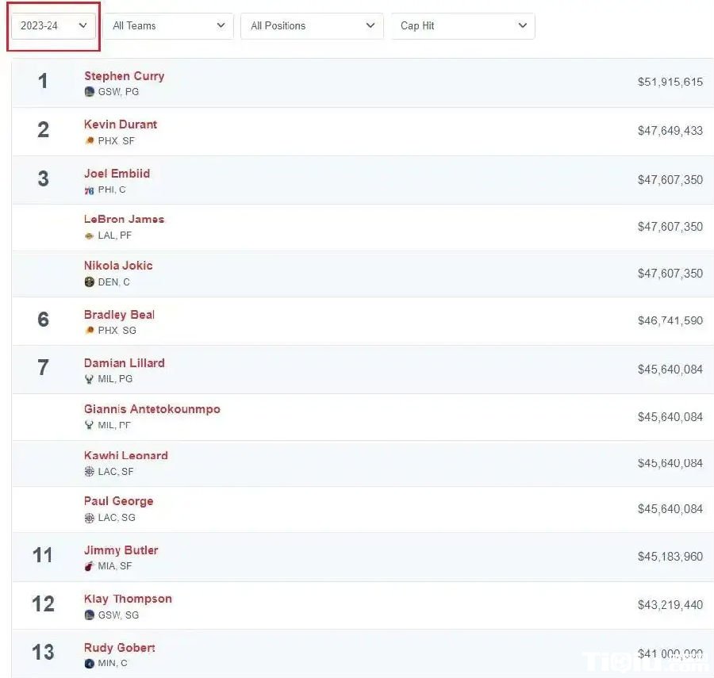Select Bradley Beal's name link
714x678 pixels.
pyautogui.click(x=119, y=315)
